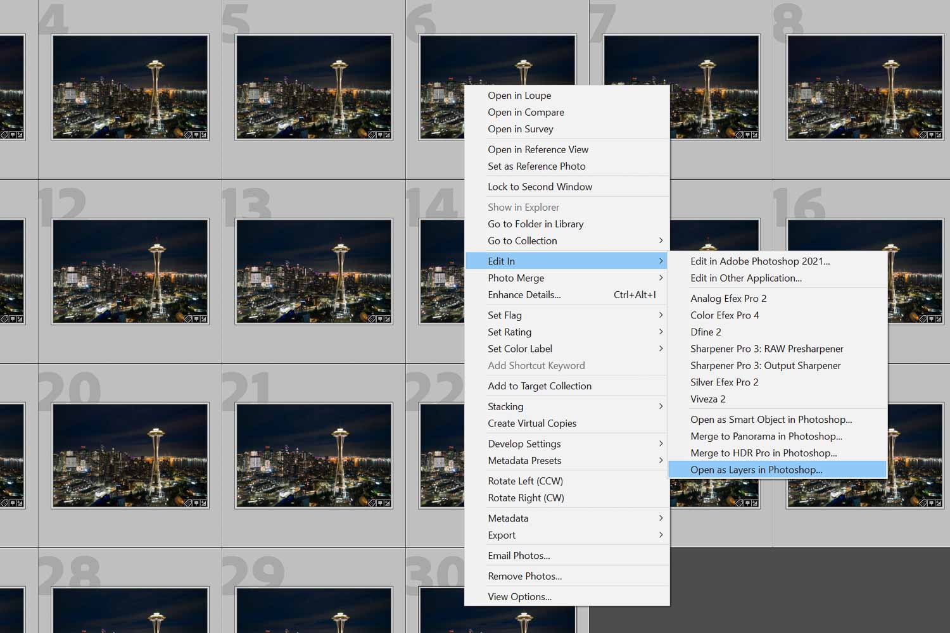
Task: Expand the Metadata submenu
Action: (x=567, y=518)
